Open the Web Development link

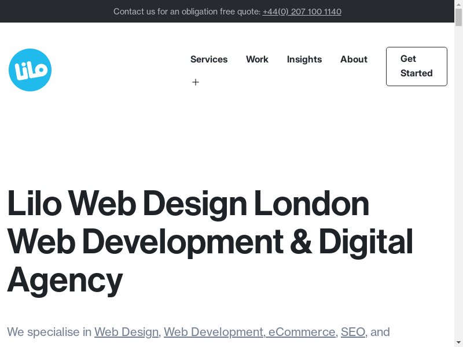click(214, 332)
